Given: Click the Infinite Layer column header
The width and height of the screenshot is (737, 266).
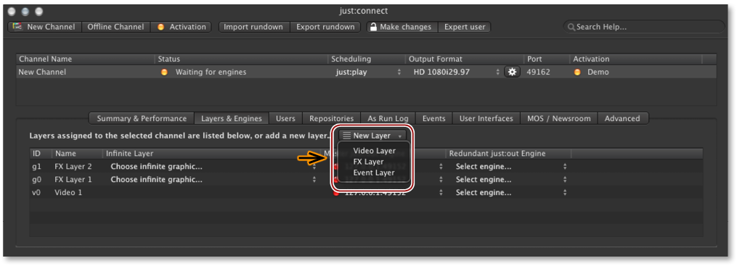Looking at the screenshot, I should [211, 154].
